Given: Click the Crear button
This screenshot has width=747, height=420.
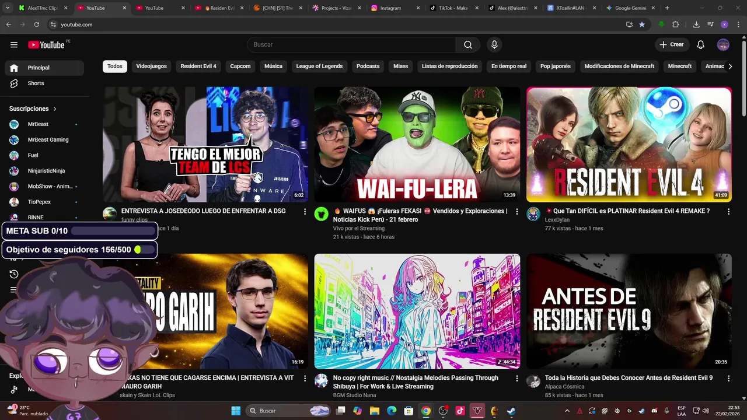Looking at the screenshot, I should (672, 45).
